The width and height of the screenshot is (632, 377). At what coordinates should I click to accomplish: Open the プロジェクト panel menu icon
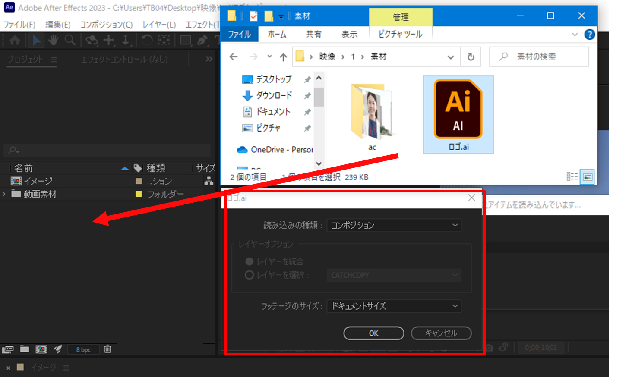[54, 60]
